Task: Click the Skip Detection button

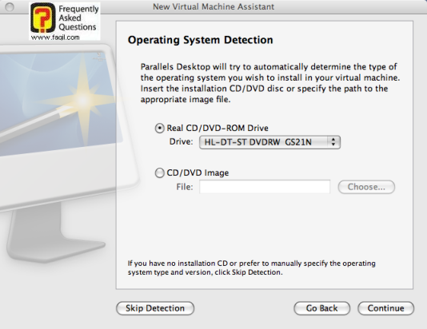Action: point(155,308)
